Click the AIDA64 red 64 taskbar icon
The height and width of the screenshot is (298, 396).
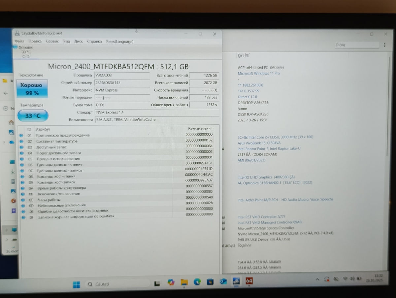coord(249,281)
